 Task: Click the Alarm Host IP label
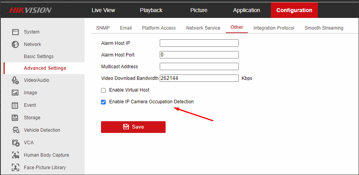click(x=116, y=43)
